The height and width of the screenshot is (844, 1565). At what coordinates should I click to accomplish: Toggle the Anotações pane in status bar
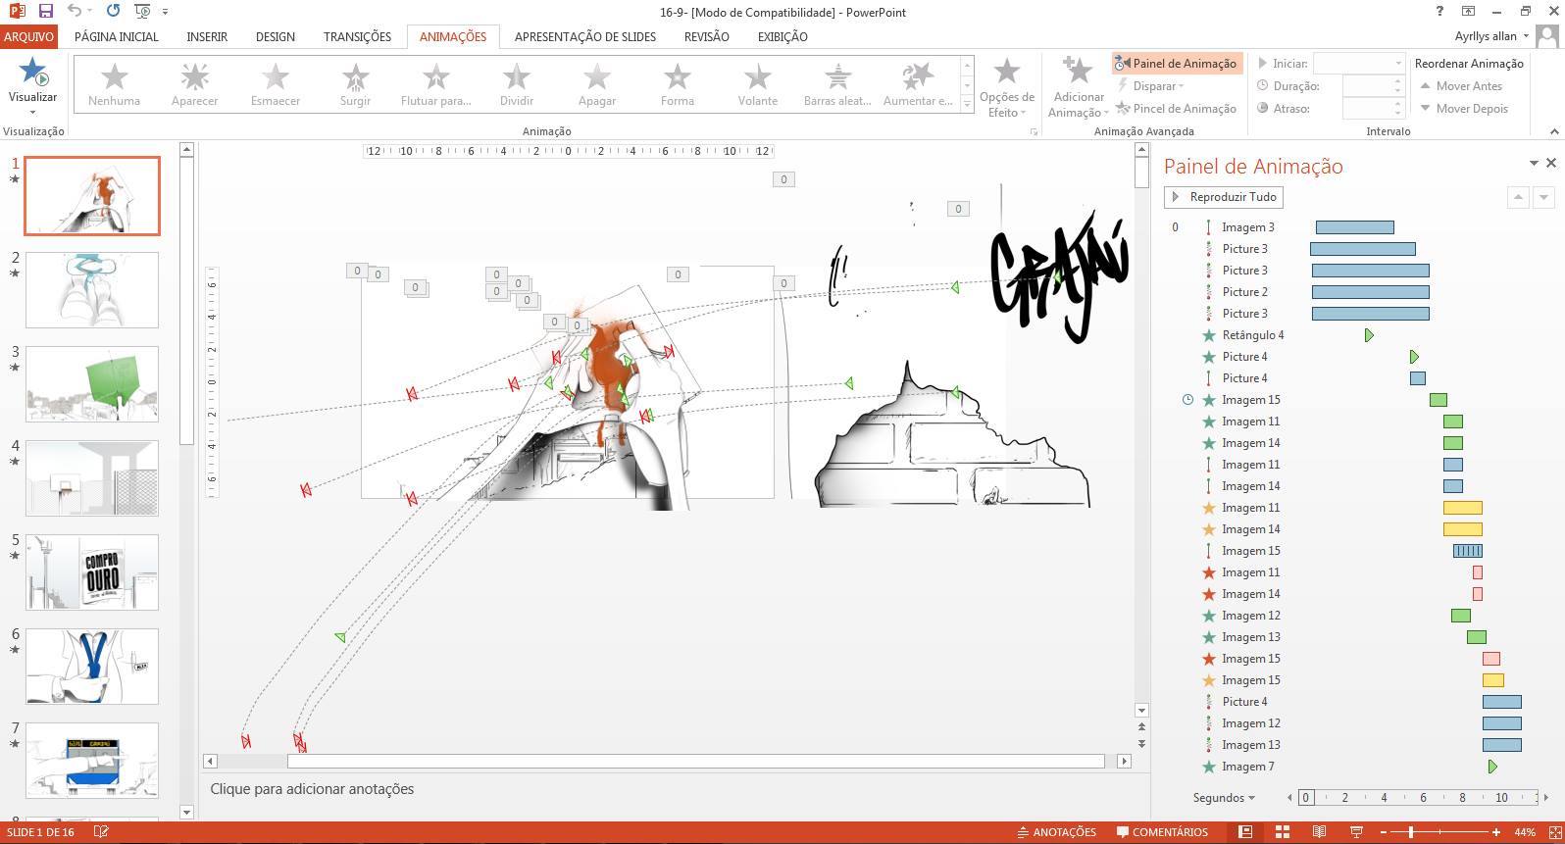click(1055, 832)
